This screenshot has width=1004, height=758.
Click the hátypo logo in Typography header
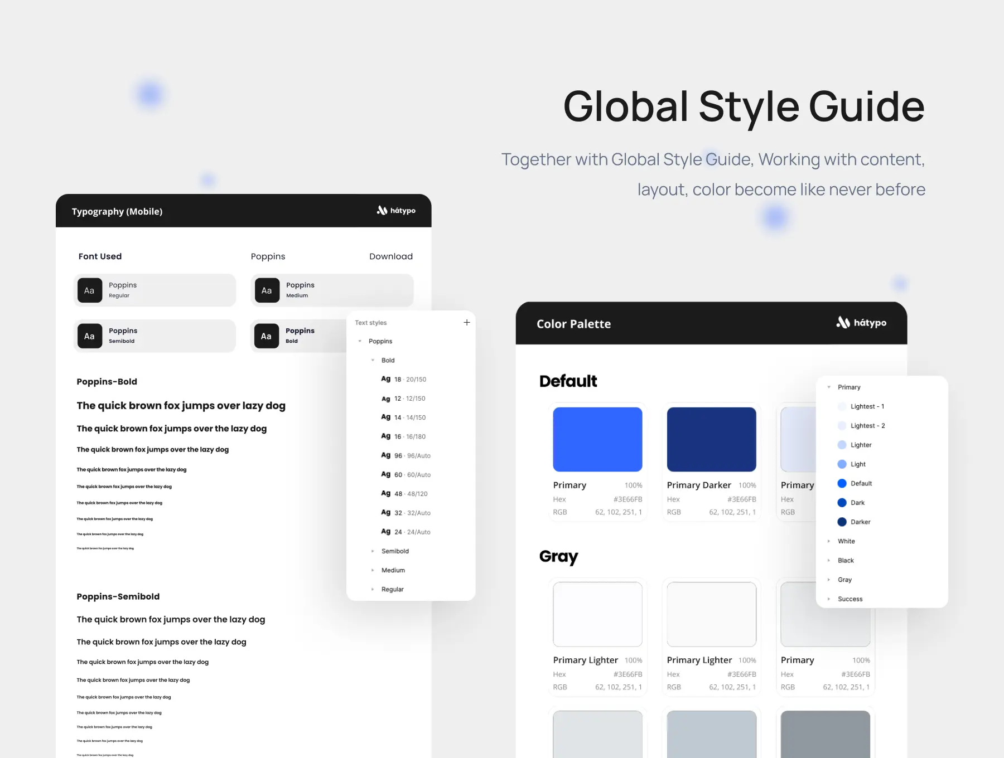tap(396, 211)
